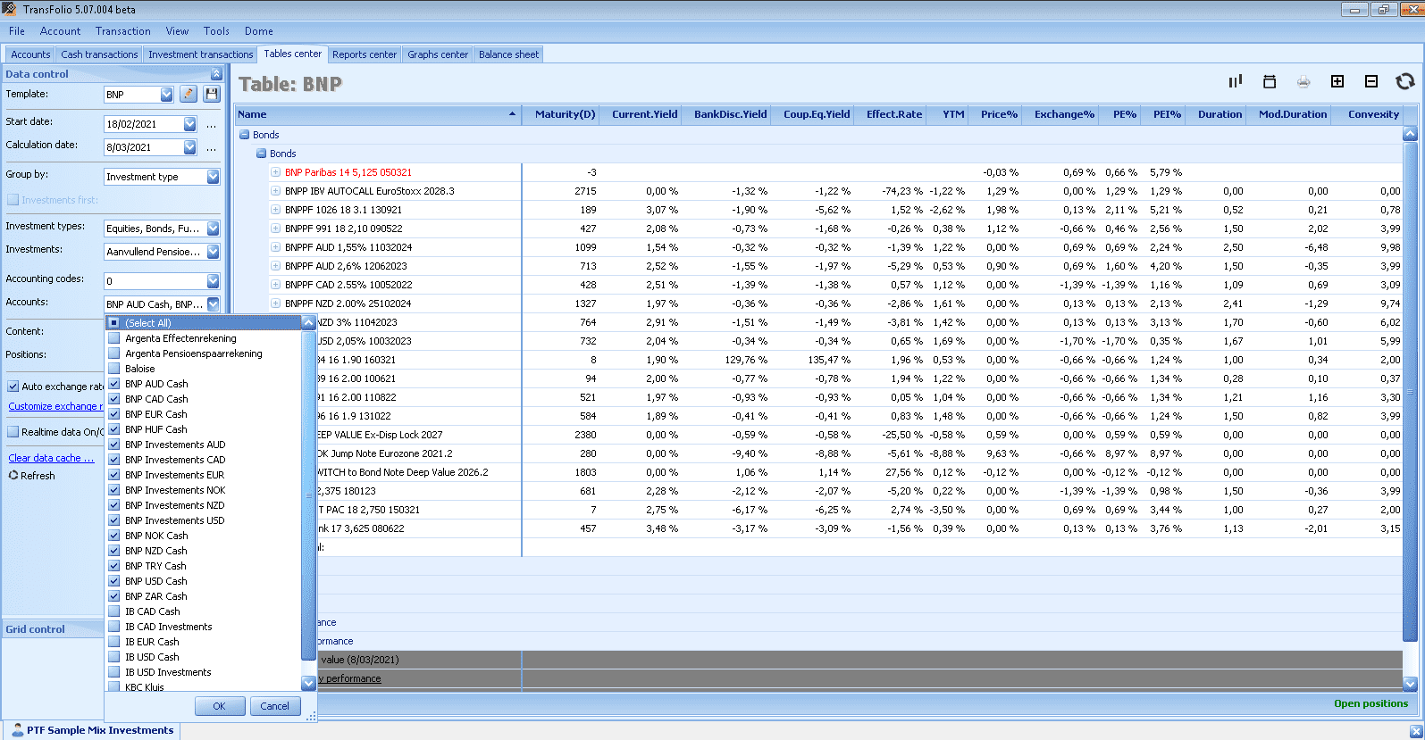Save template with the floppy disk icon
This screenshot has width=1425, height=740.
[212, 94]
